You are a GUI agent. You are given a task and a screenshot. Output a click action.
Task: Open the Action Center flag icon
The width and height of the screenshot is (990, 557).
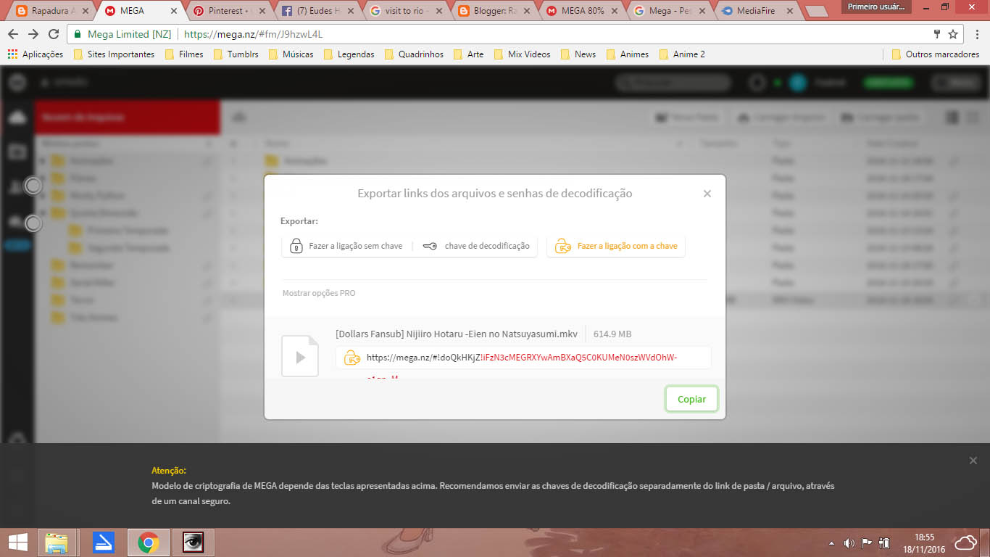[x=866, y=543]
